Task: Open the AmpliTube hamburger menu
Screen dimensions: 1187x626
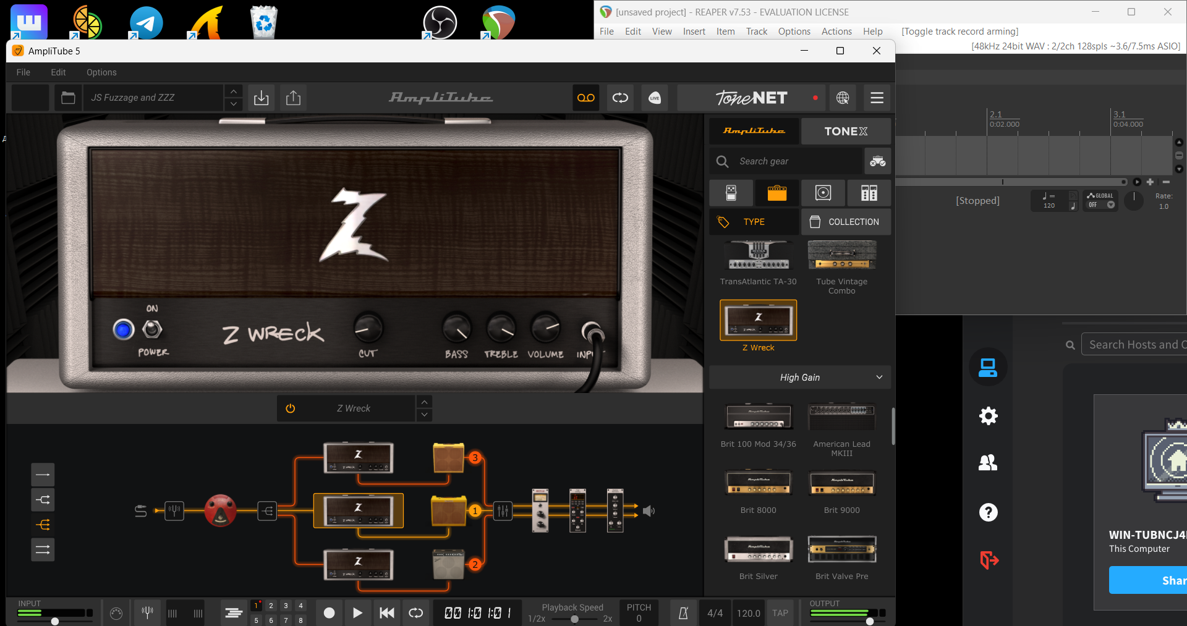Action: [877, 98]
